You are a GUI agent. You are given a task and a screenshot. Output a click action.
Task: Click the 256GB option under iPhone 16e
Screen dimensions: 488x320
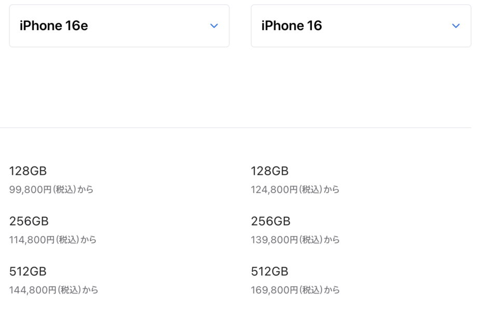click(29, 221)
